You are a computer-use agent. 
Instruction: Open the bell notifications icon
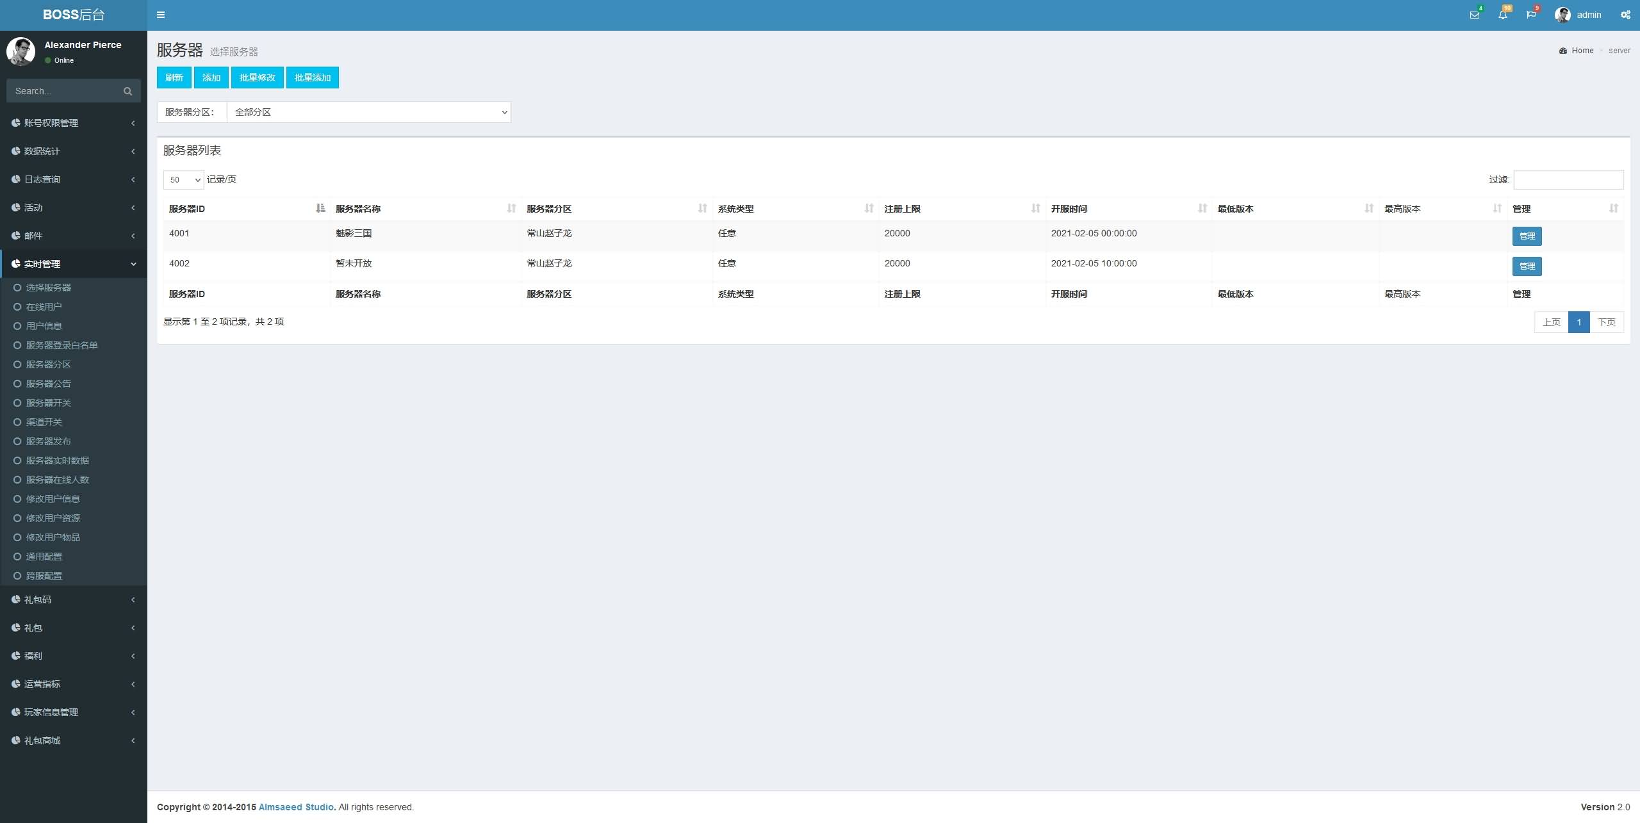point(1502,15)
